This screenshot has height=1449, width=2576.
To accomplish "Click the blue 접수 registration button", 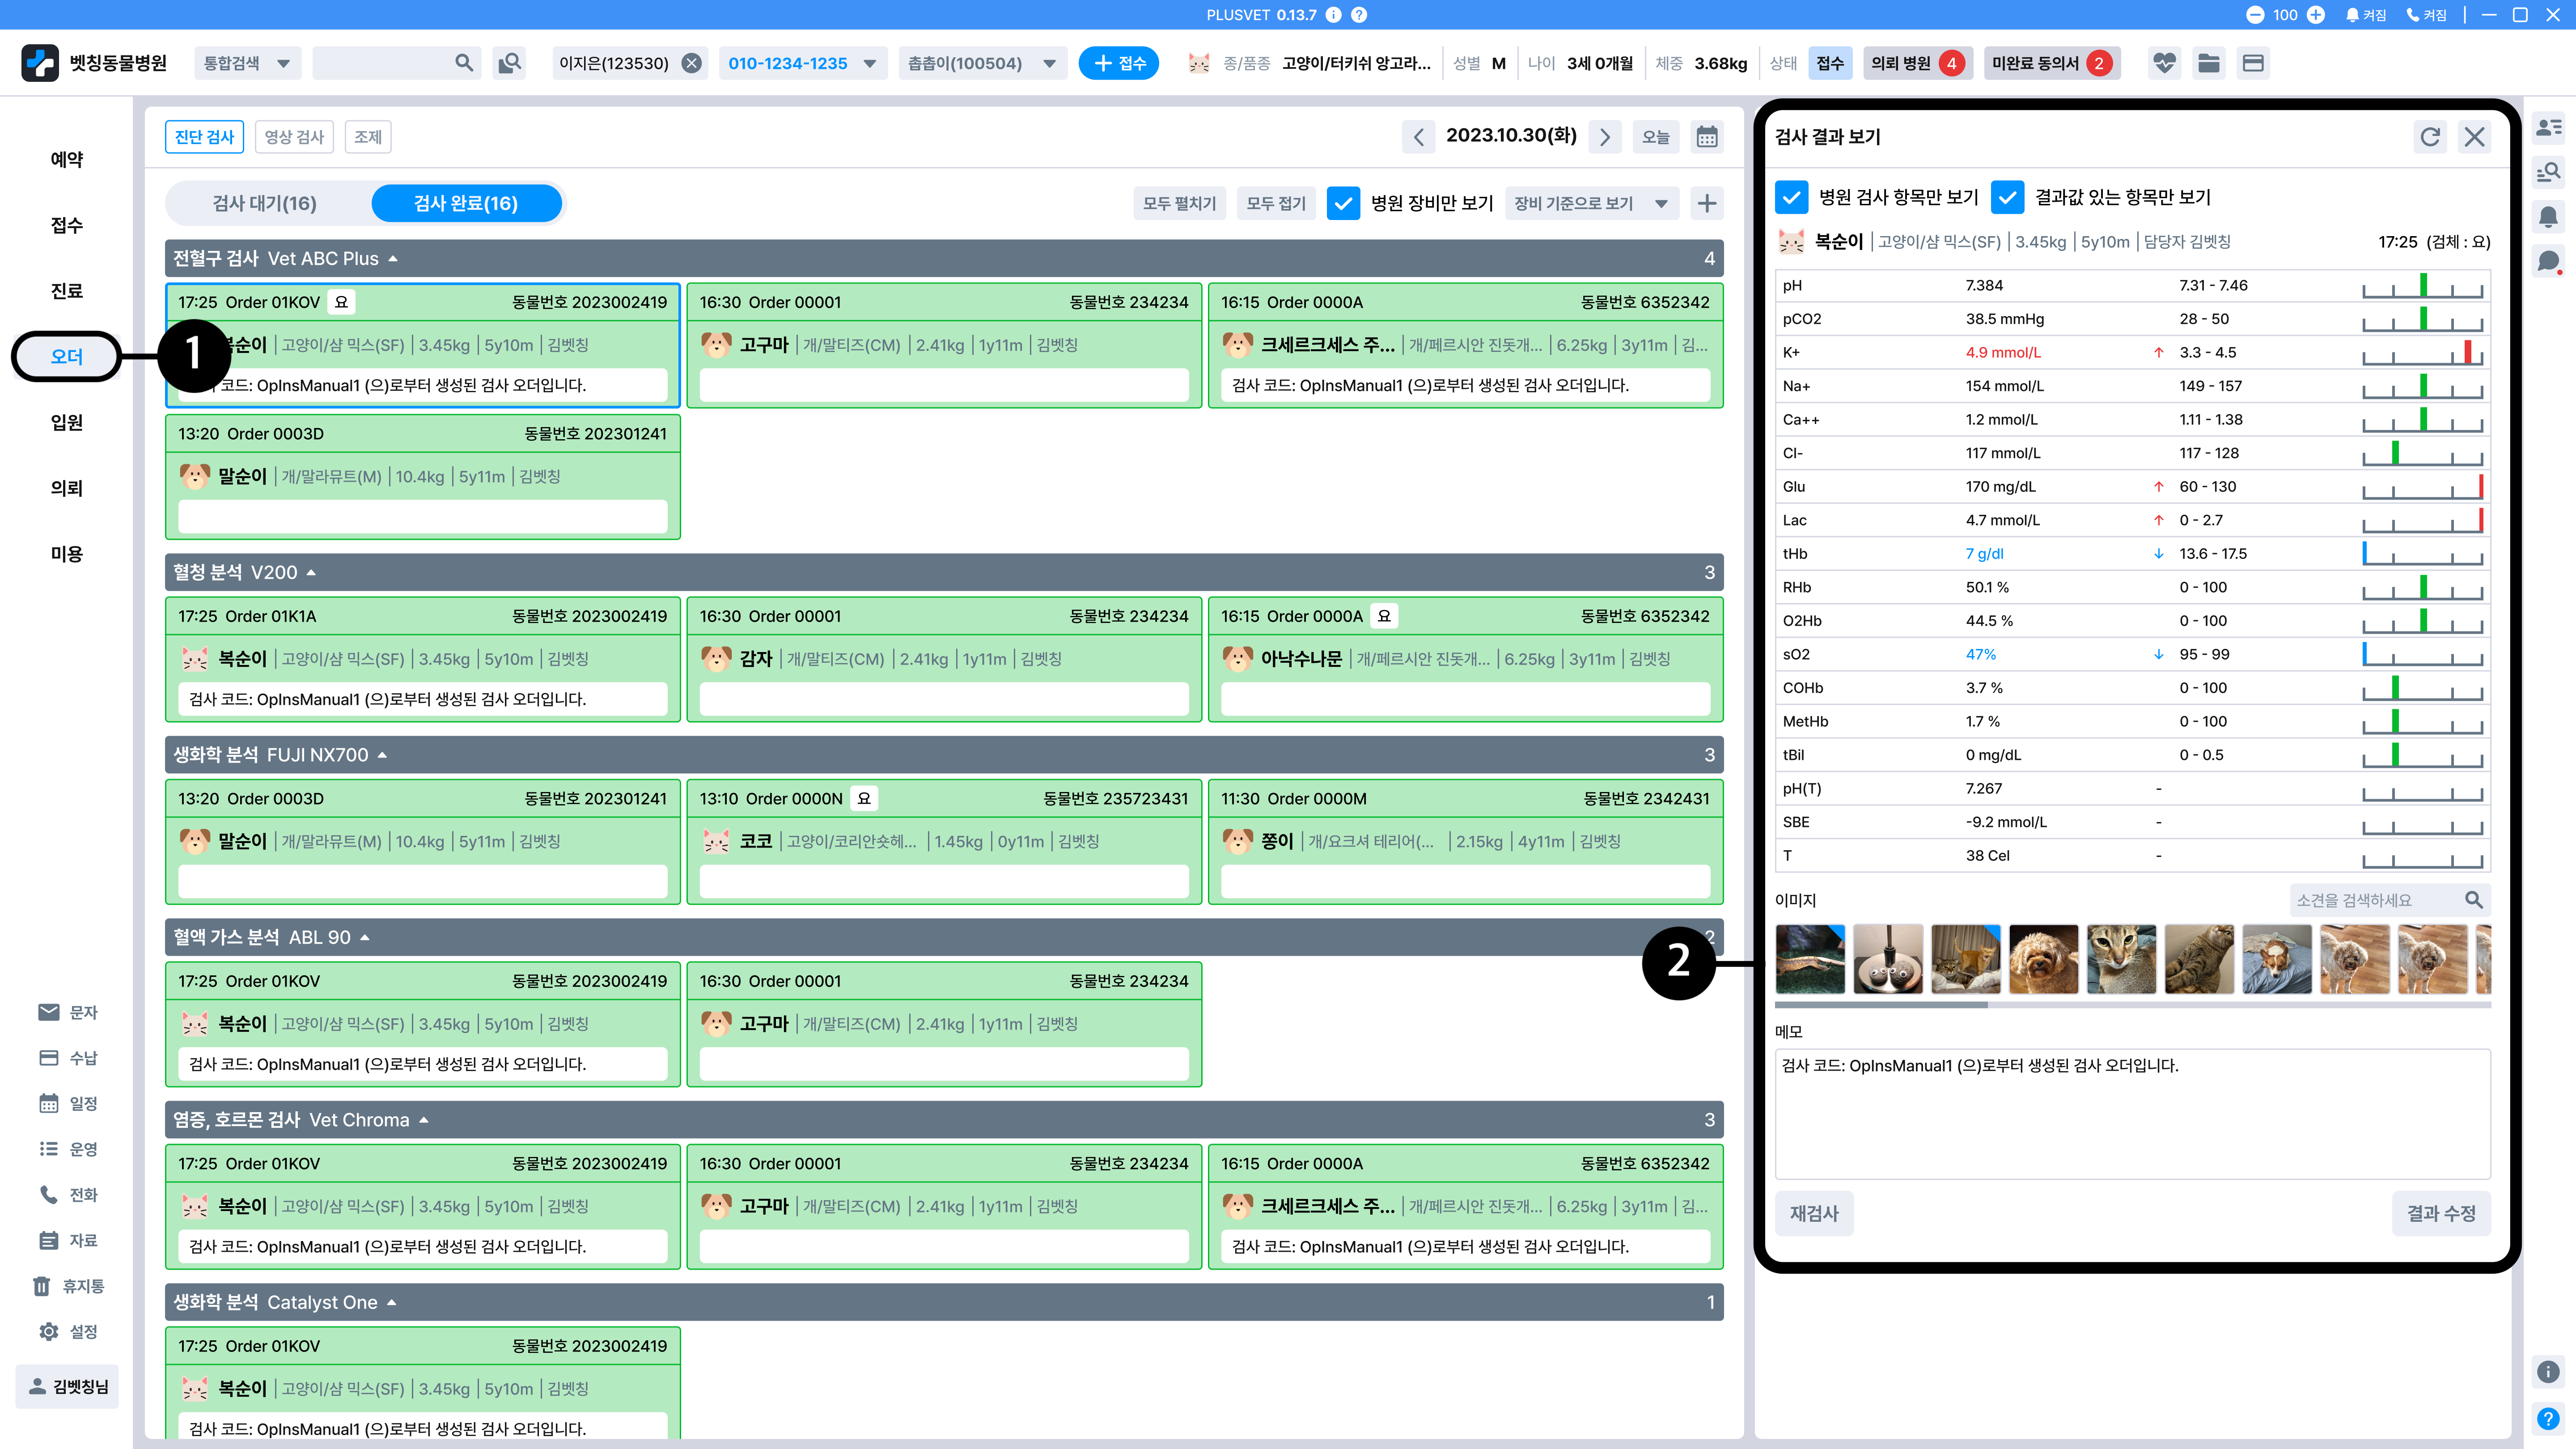I will point(1119,63).
